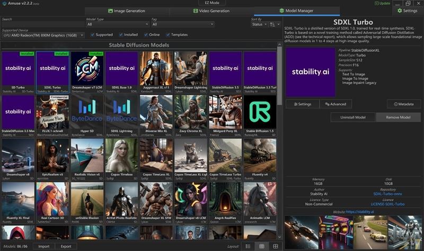Open the Tag filter dropdown
Image resolution: width=424 pixels, height=251 pixels.
click(182, 24)
